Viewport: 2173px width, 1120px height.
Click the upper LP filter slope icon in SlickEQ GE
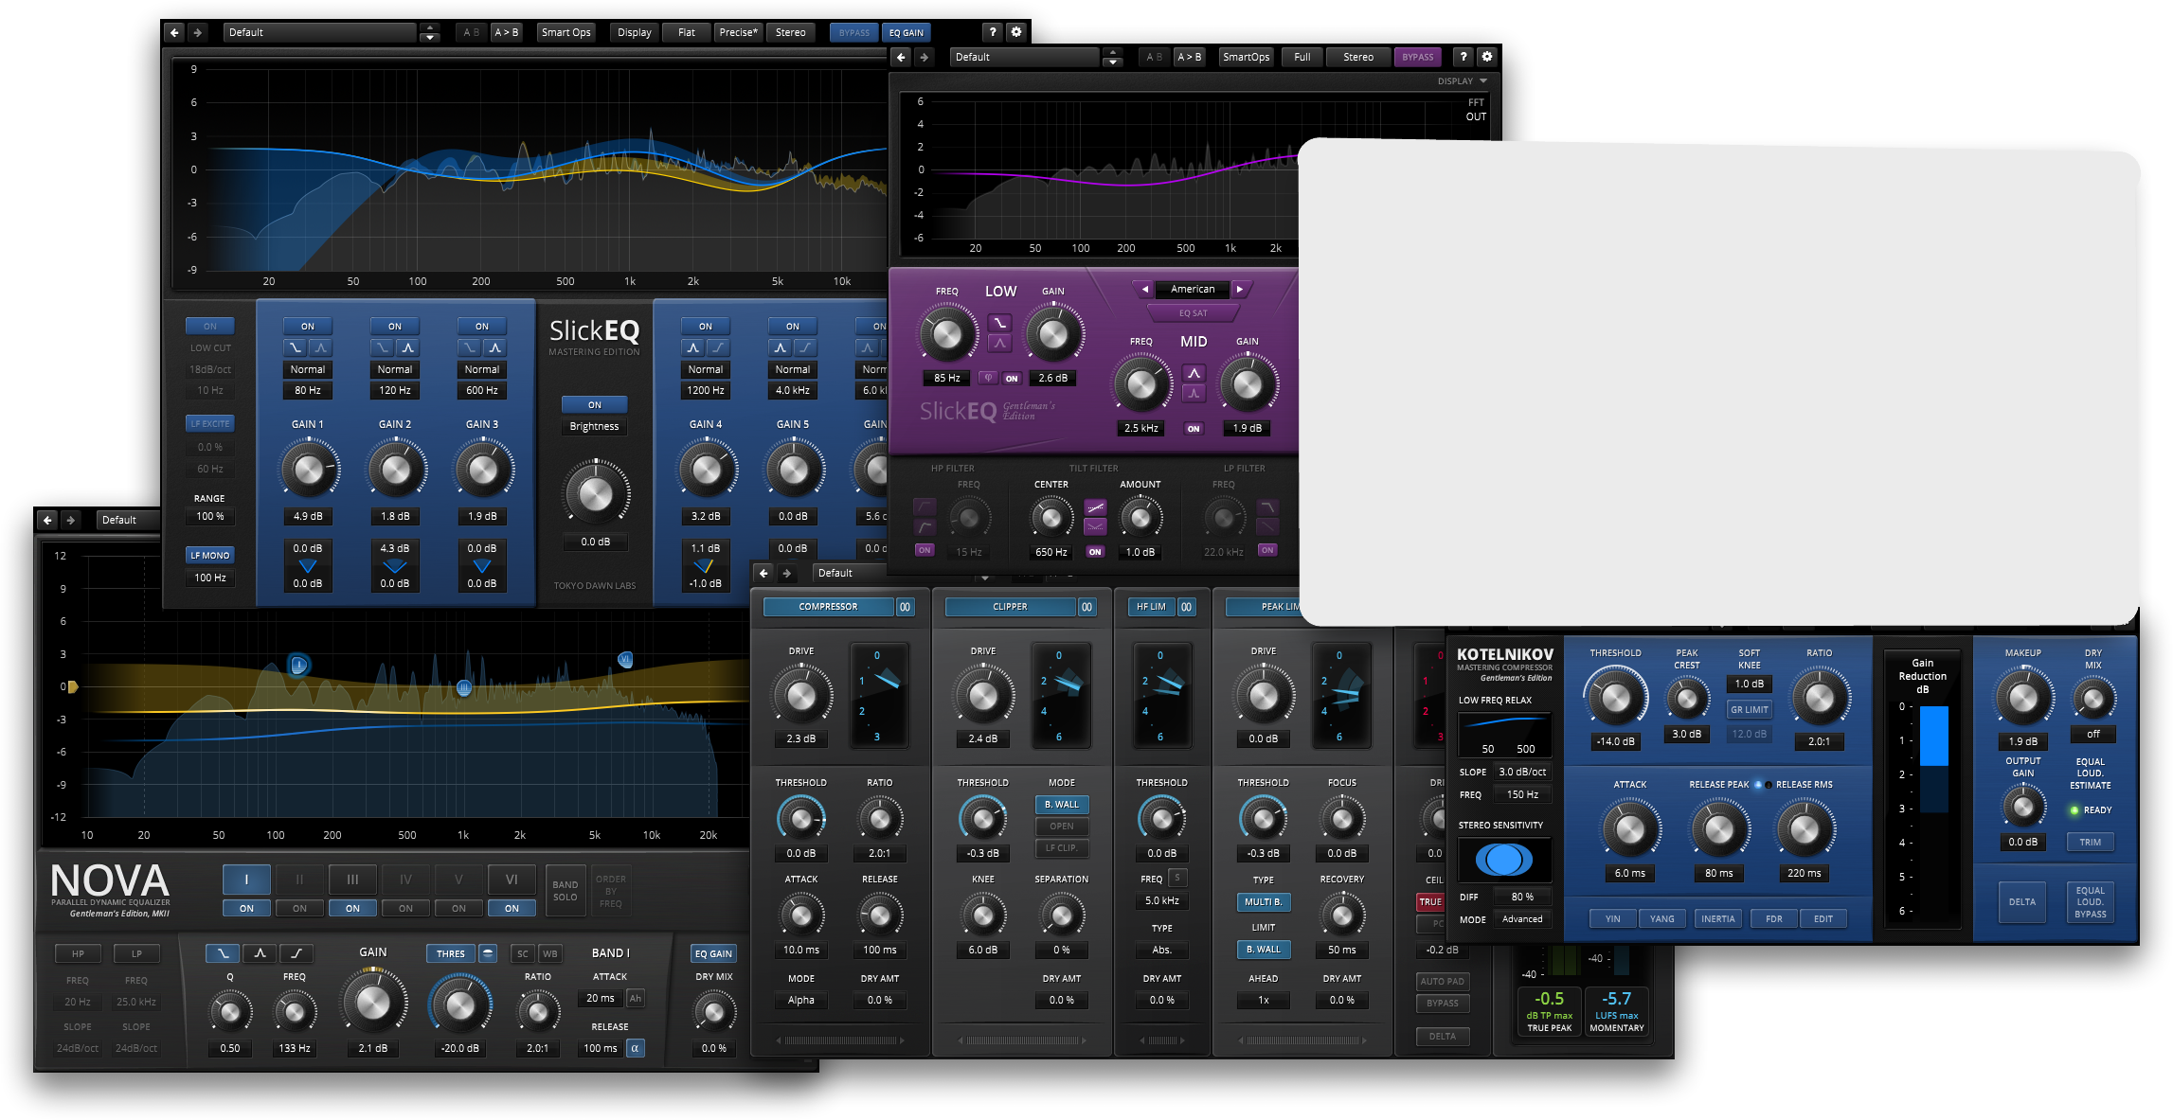click(1267, 508)
